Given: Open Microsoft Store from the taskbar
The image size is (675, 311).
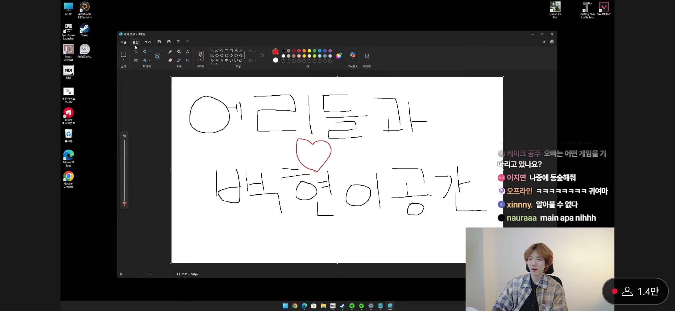Looking at the screenshot, I should coord(314,306).
